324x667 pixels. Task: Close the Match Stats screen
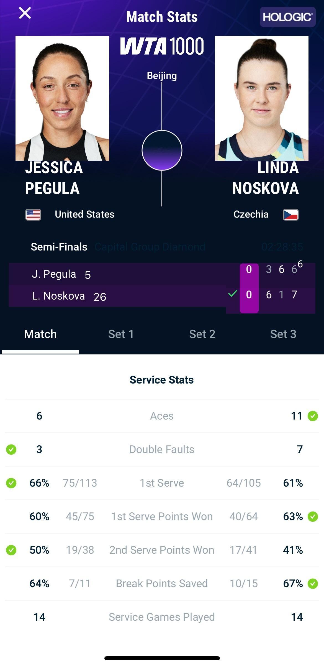(x=25, y=13)
